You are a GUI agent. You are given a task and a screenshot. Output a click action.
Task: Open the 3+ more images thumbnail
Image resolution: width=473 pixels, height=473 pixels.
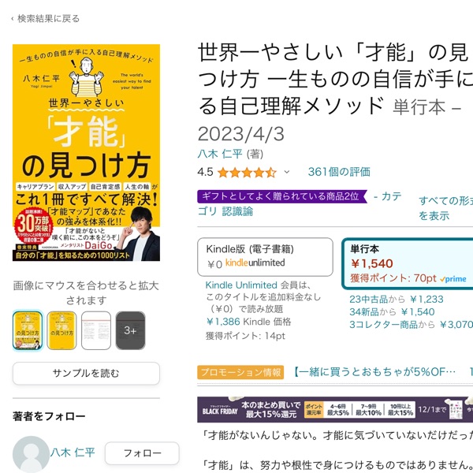131,330
